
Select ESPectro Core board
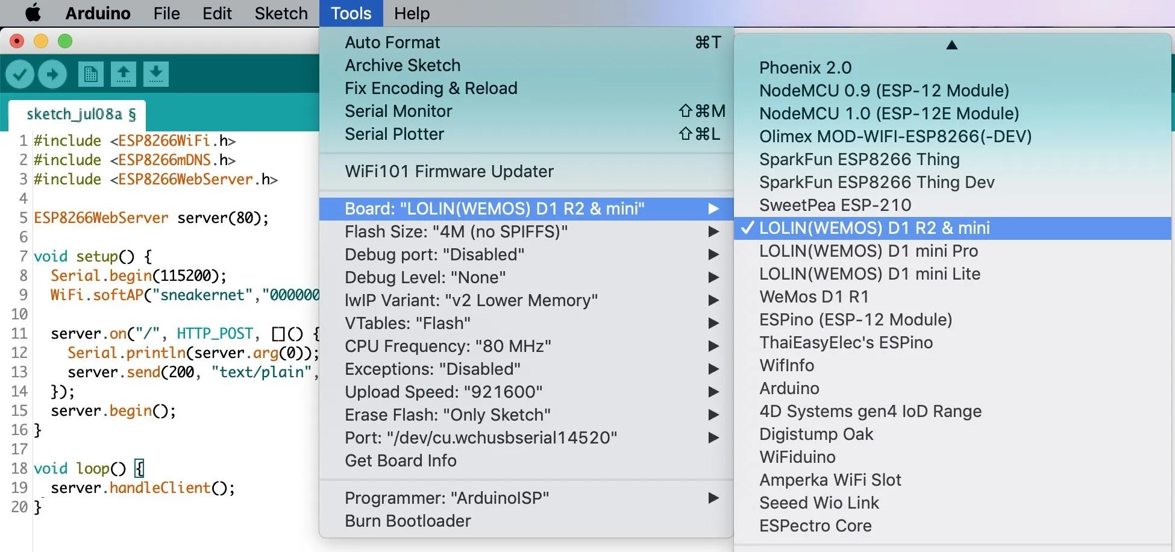point(953,525)
